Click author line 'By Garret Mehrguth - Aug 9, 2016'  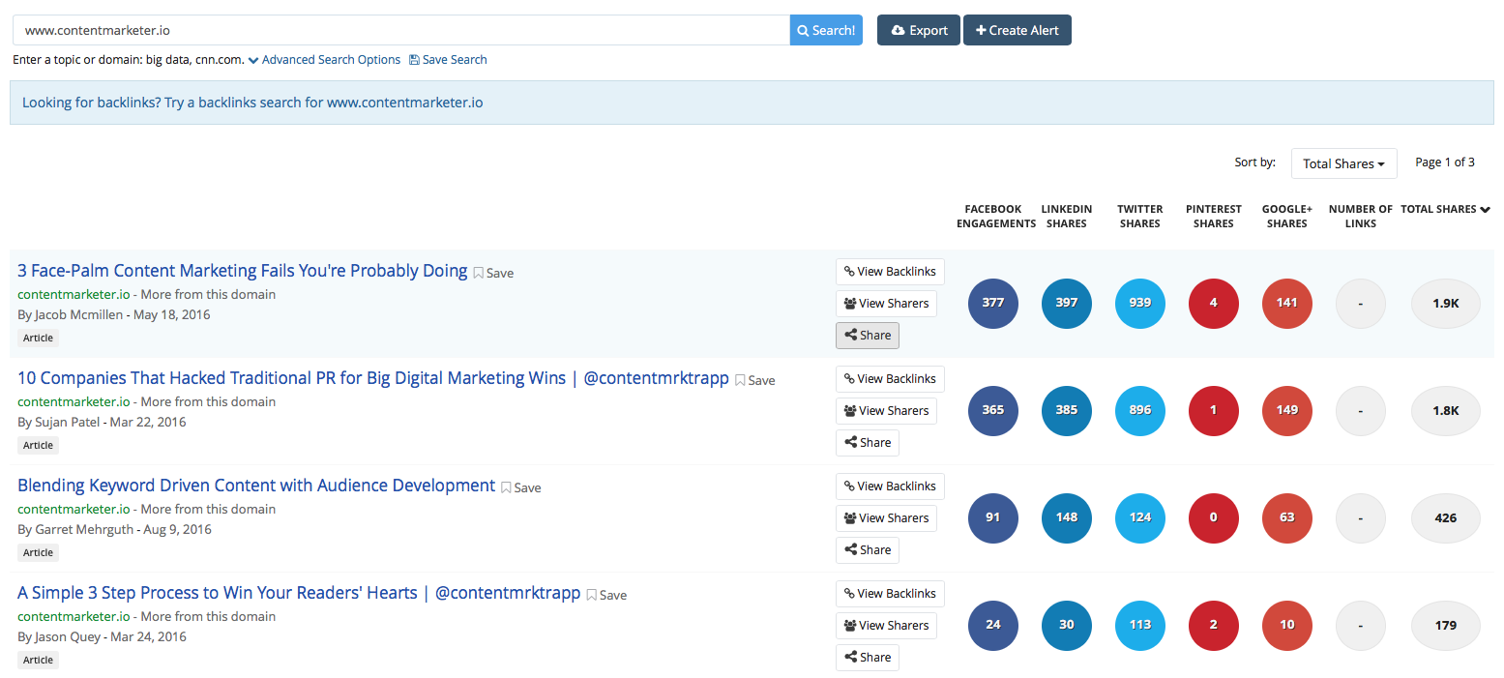tap(114, 529)
